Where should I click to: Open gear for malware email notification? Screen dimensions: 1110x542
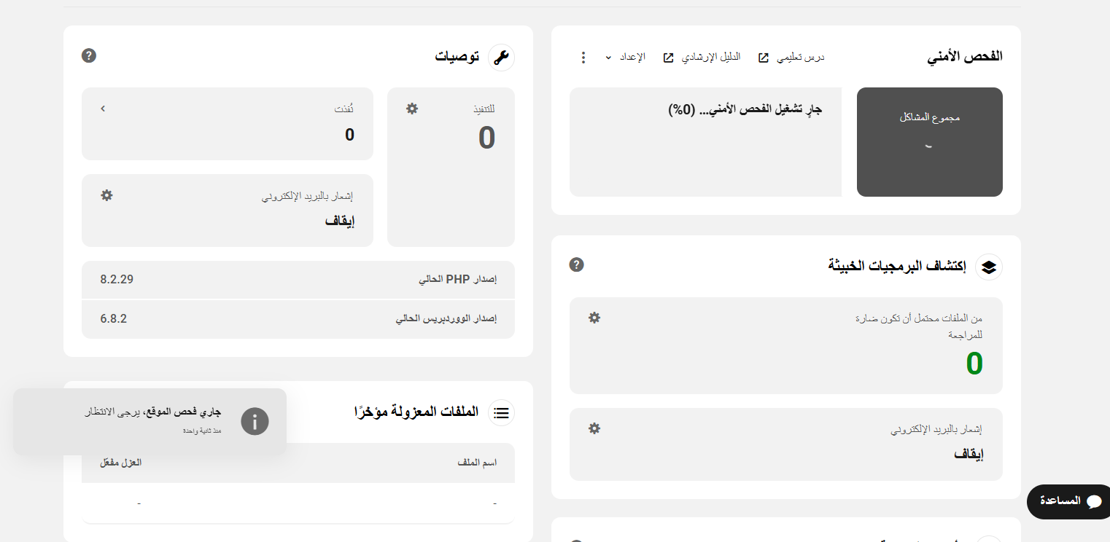click(x=594, y=428)
